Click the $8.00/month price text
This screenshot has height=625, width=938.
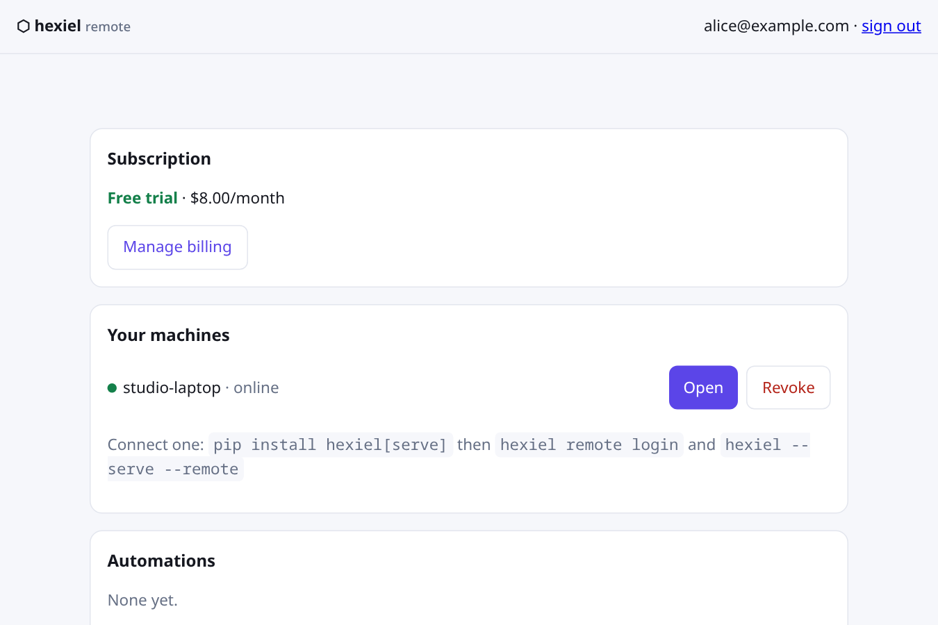pos(238,199)
